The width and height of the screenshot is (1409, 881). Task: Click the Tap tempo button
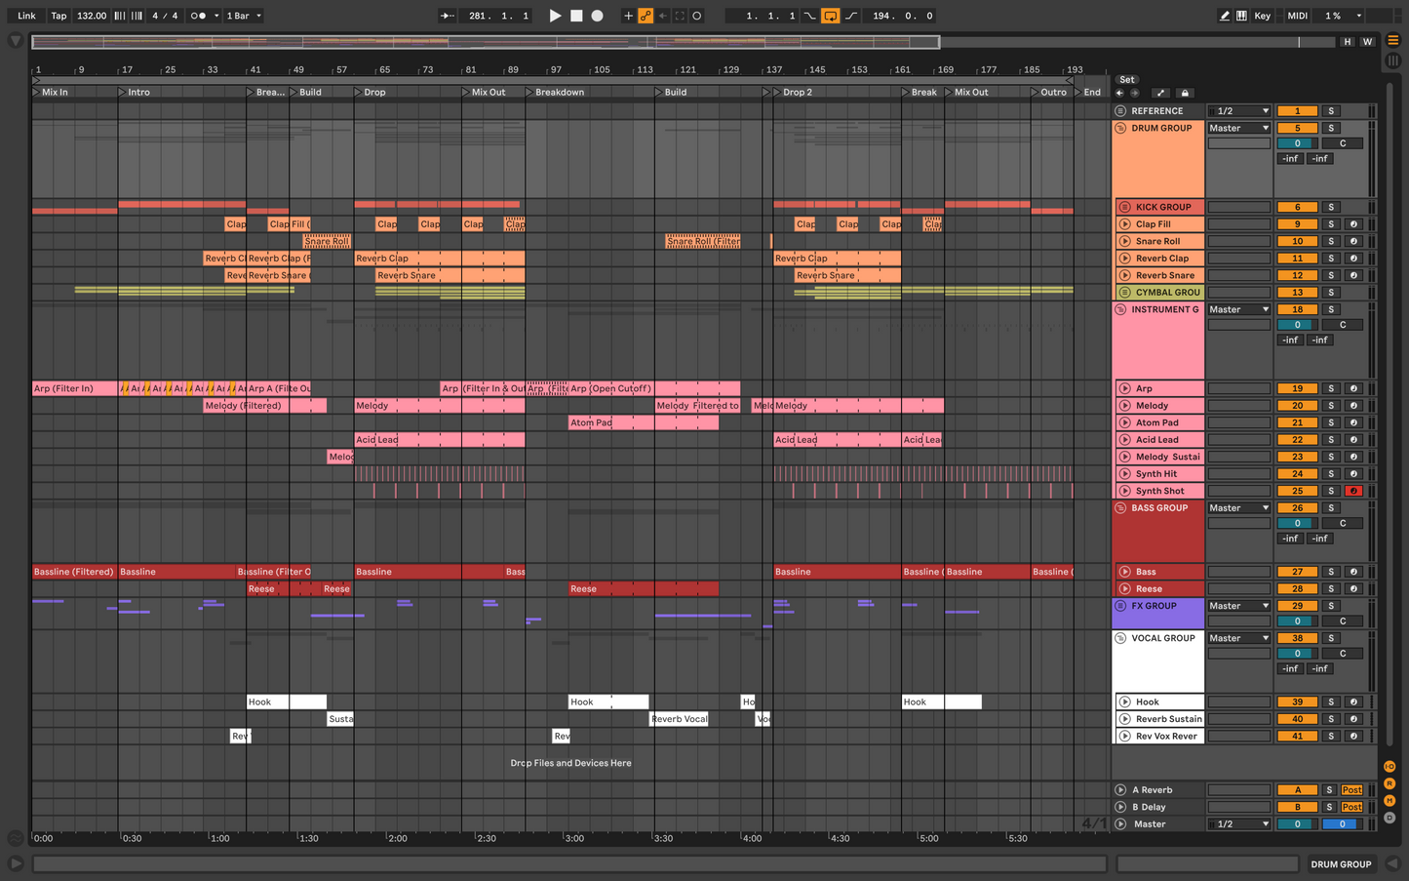click(59, 16)
